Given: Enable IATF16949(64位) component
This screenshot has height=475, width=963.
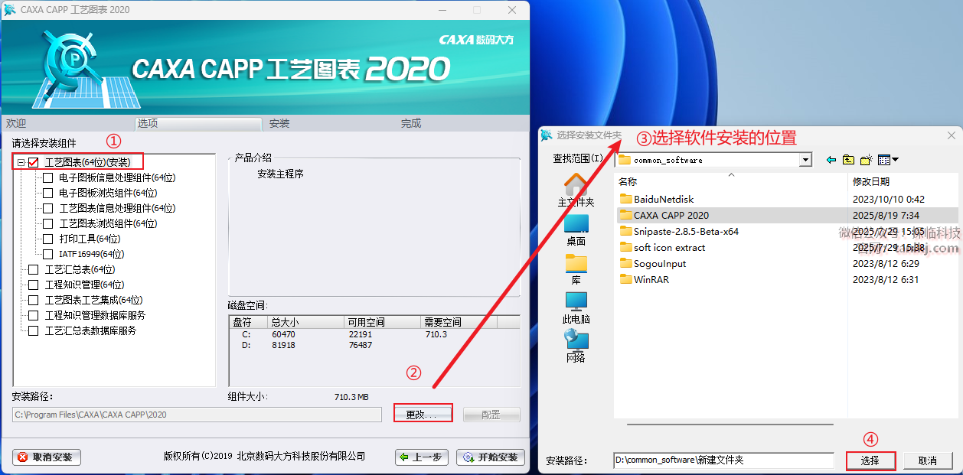Looking at the screenshot, I should pyautogui.click(x=48, y=254).
